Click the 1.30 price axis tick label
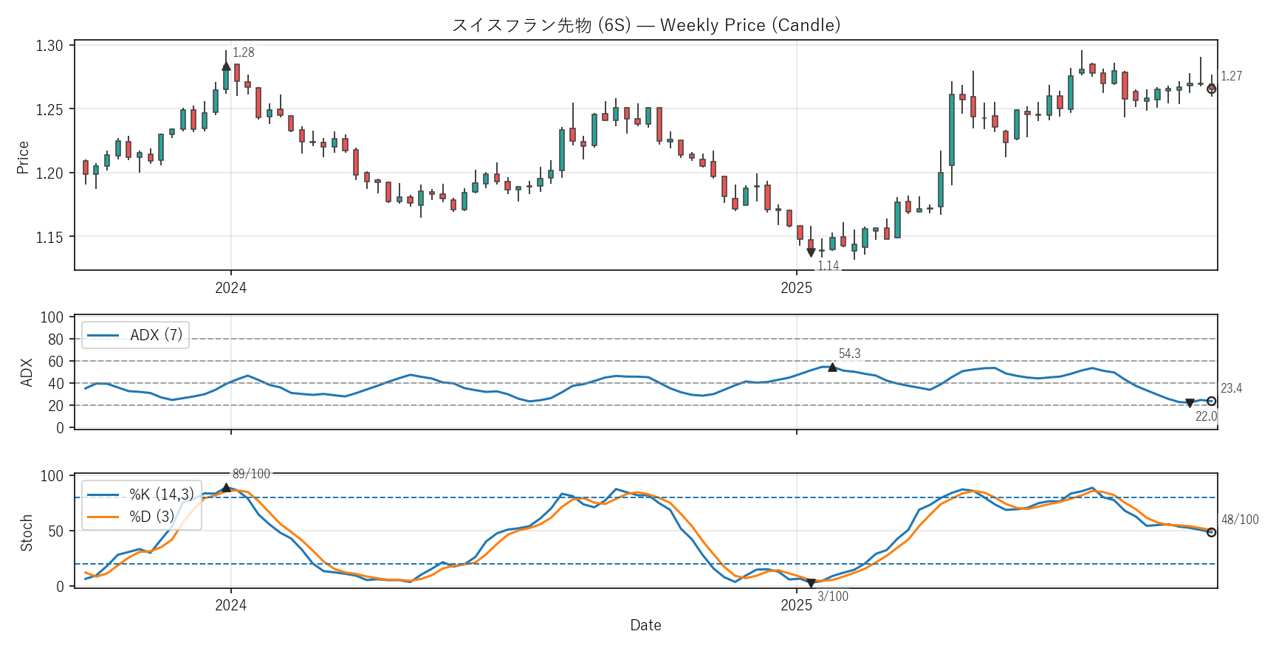 pyautogui.click(x=49, y=46)
